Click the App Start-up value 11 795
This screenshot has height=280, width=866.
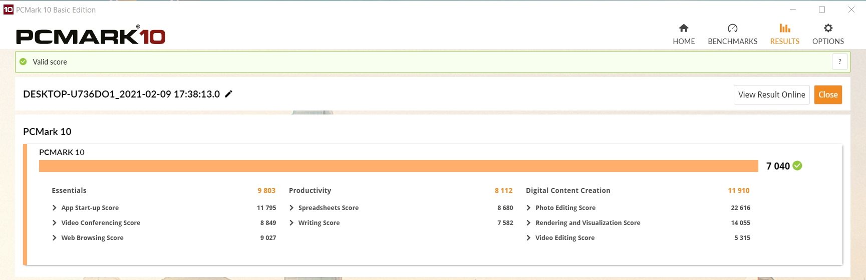[x=266, y=207]
